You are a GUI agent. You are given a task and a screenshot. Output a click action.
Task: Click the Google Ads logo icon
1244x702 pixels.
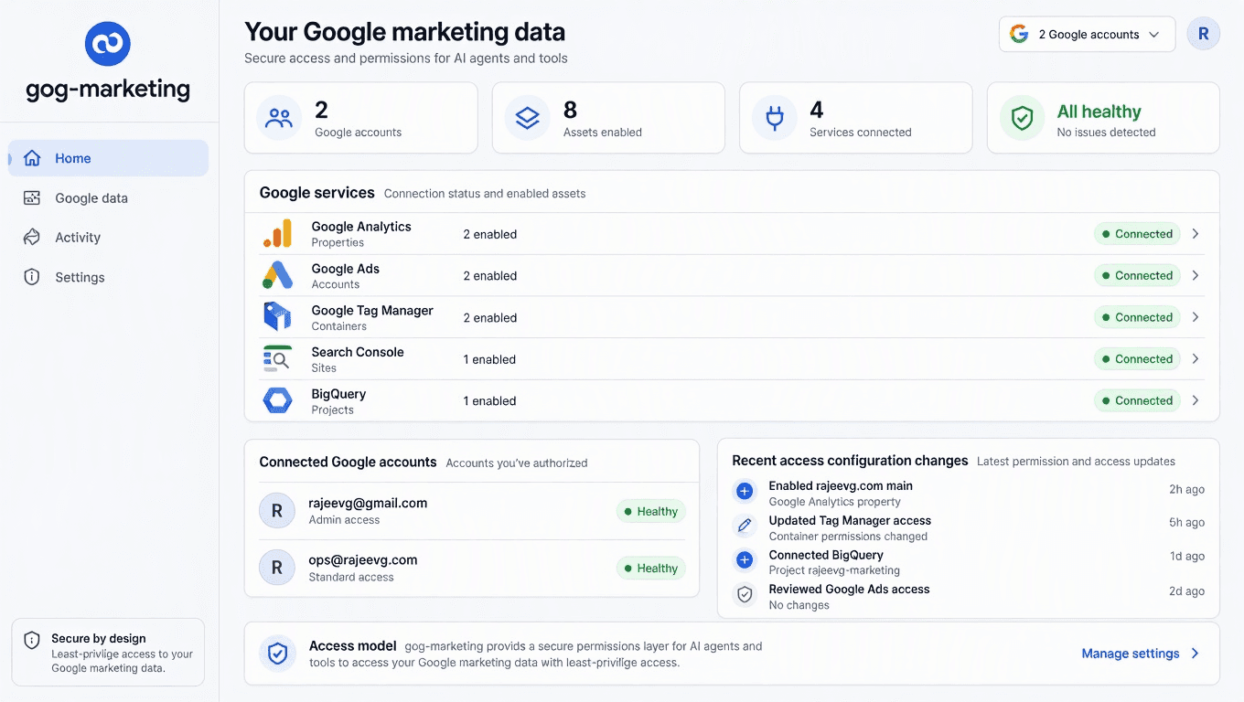coord(277,275)
